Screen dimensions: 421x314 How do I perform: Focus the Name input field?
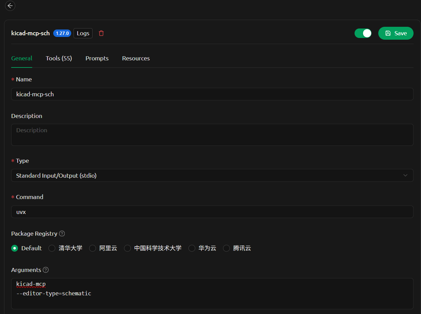(212, 94)
